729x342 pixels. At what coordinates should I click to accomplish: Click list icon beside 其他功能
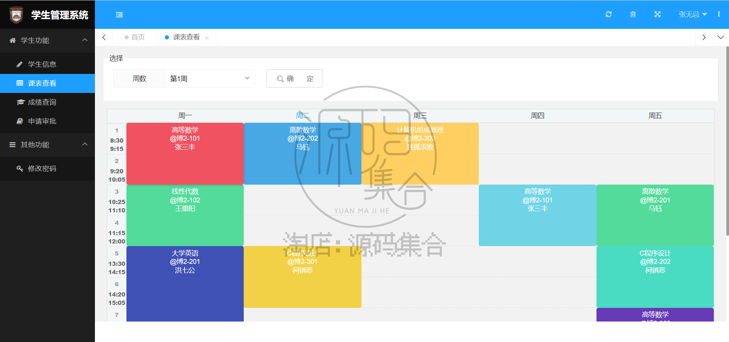coord(13,144)
